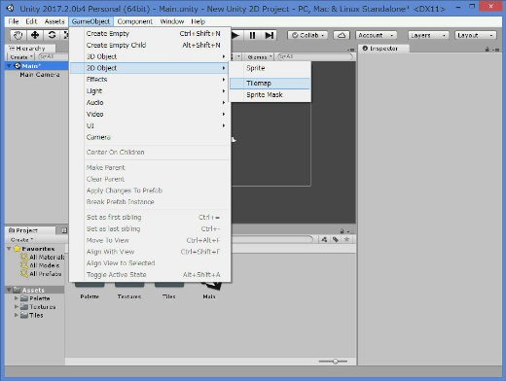Click the Search by Label icon

336,239
